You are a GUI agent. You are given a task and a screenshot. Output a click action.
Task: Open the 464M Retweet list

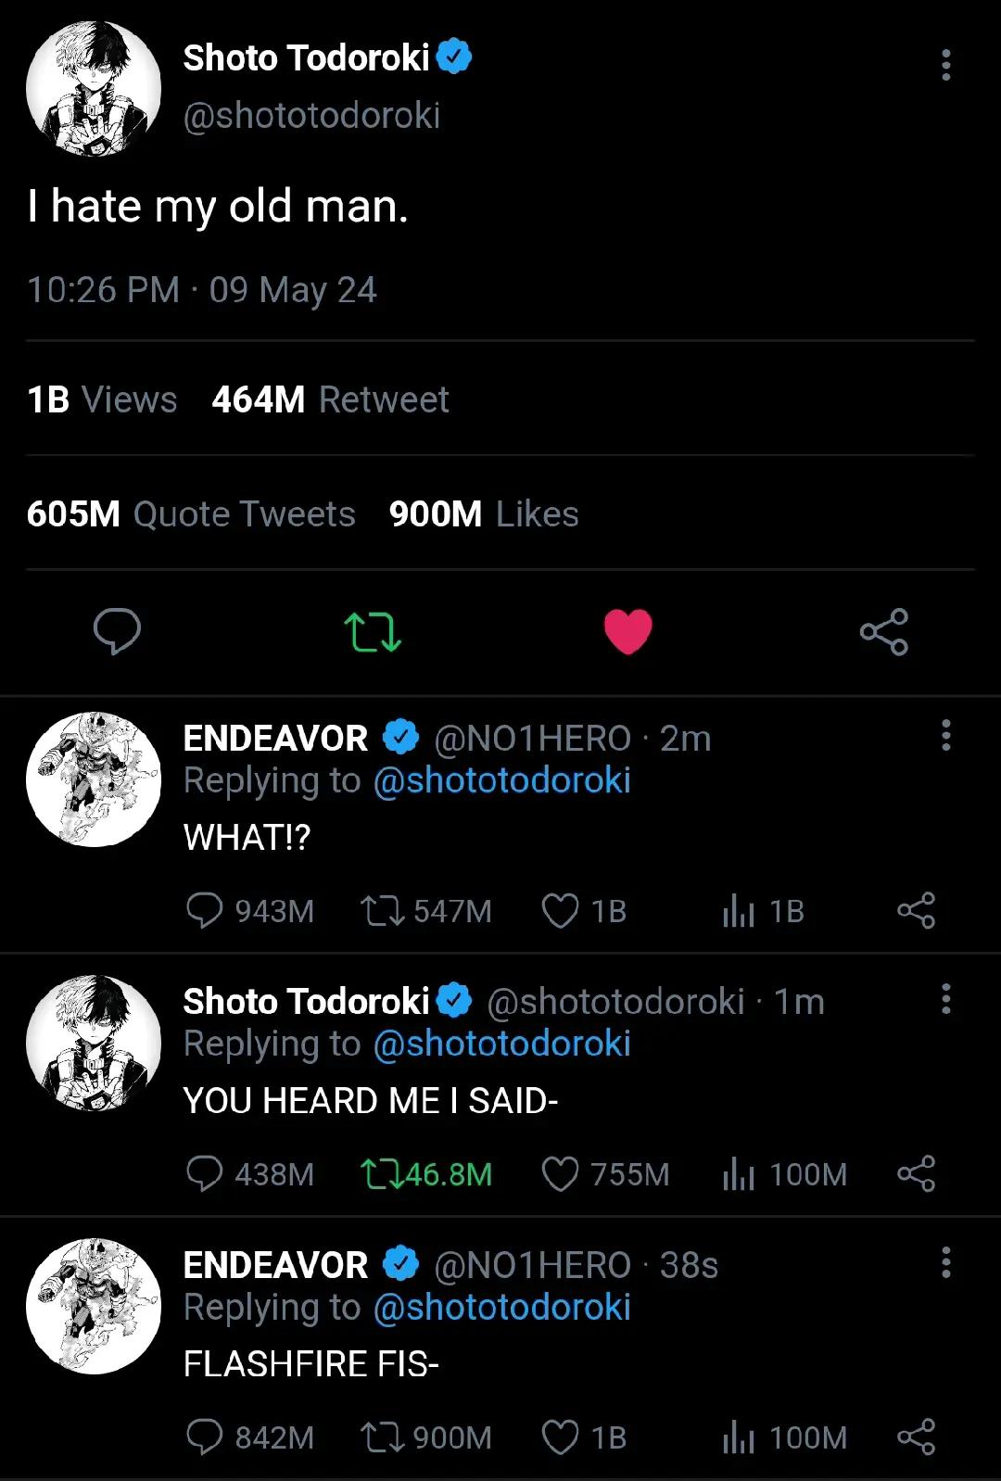[x=330, y=399]
